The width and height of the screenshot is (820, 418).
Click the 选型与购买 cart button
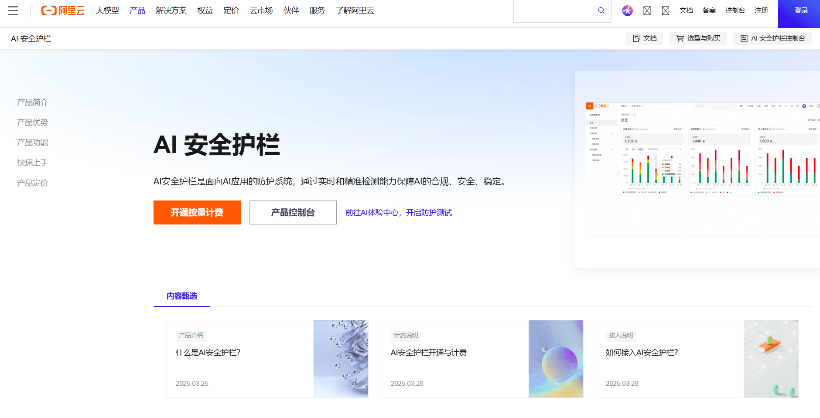point(698,38)
